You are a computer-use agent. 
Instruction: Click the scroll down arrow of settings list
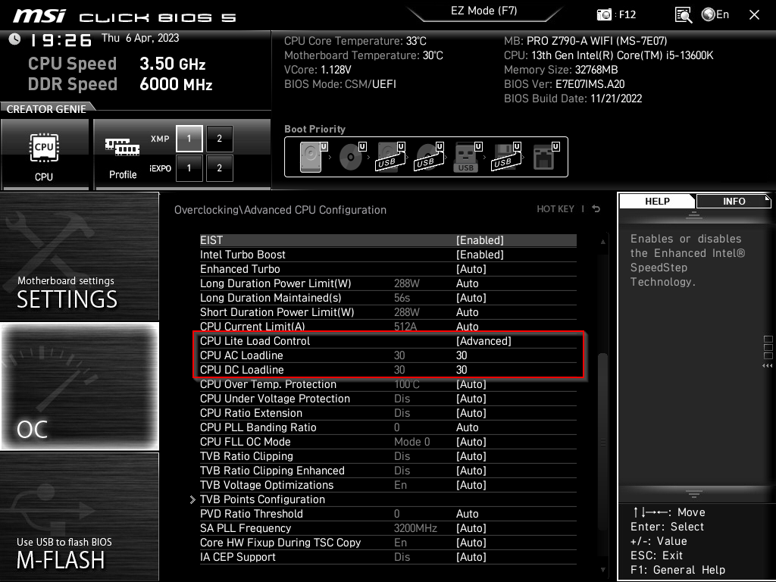coord(602,570)
